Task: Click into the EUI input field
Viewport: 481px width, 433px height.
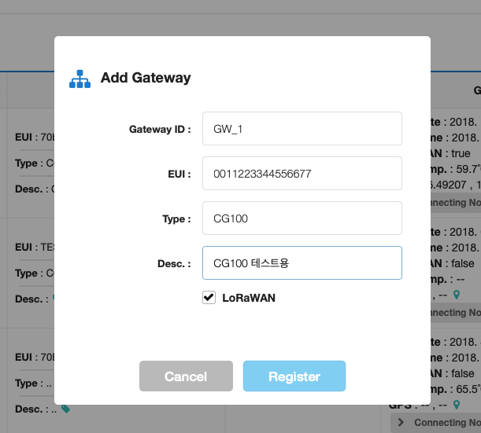Action: tap(302, 174)
